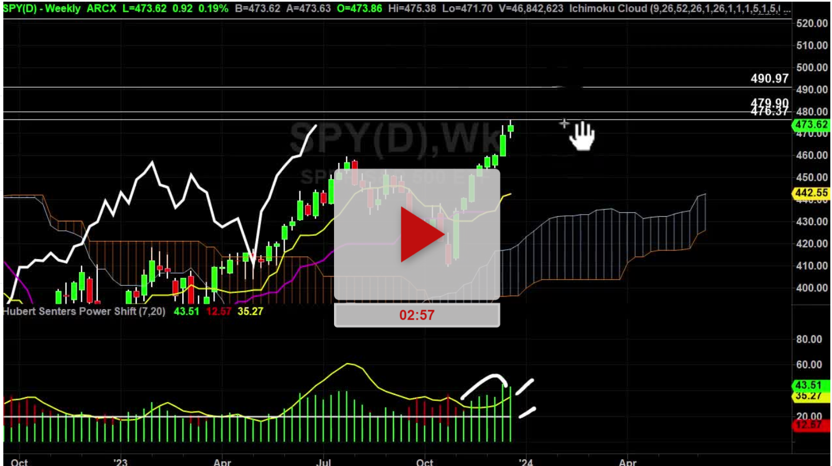
Task: Click the green 473.62 current price tag
Action: [x=811, y=125]
